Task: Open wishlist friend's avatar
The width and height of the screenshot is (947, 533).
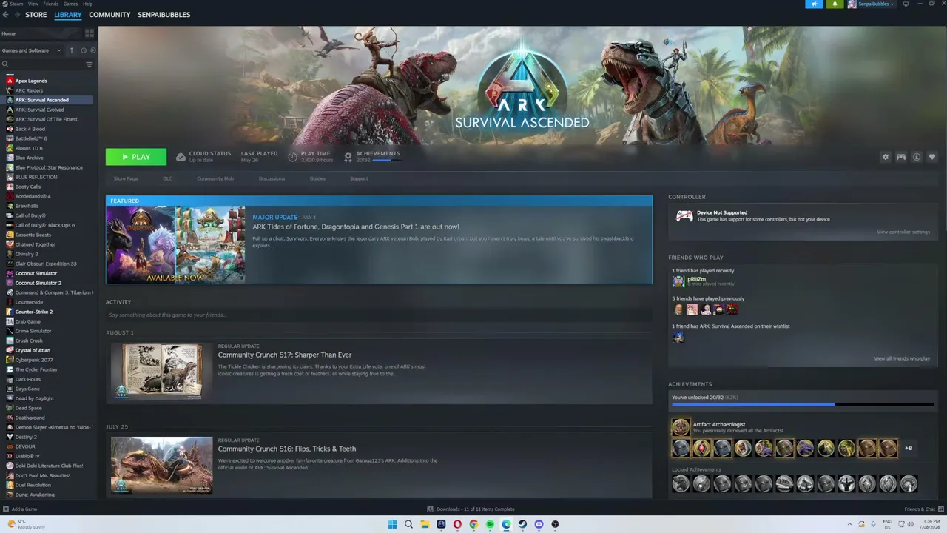Action: (678, 337)
